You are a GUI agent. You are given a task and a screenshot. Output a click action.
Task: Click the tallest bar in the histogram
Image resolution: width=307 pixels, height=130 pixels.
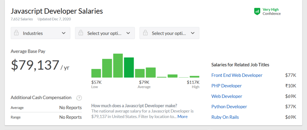click(x=118, y=66)
